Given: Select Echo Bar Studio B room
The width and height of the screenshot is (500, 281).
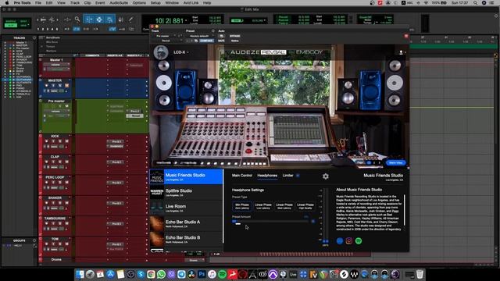Looking at the screenshot, I should [x=186, y=240].
